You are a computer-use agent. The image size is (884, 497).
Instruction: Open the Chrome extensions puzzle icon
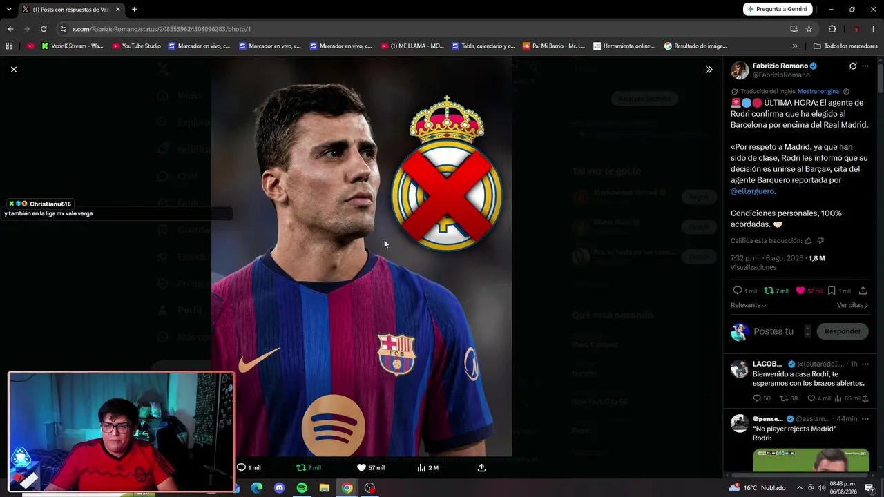click(x=832, y=29)
